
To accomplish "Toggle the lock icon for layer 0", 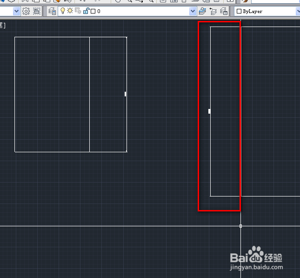I will 87,11.
